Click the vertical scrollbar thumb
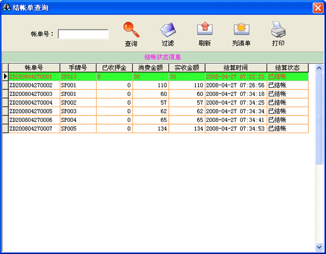 coord(319,118)
